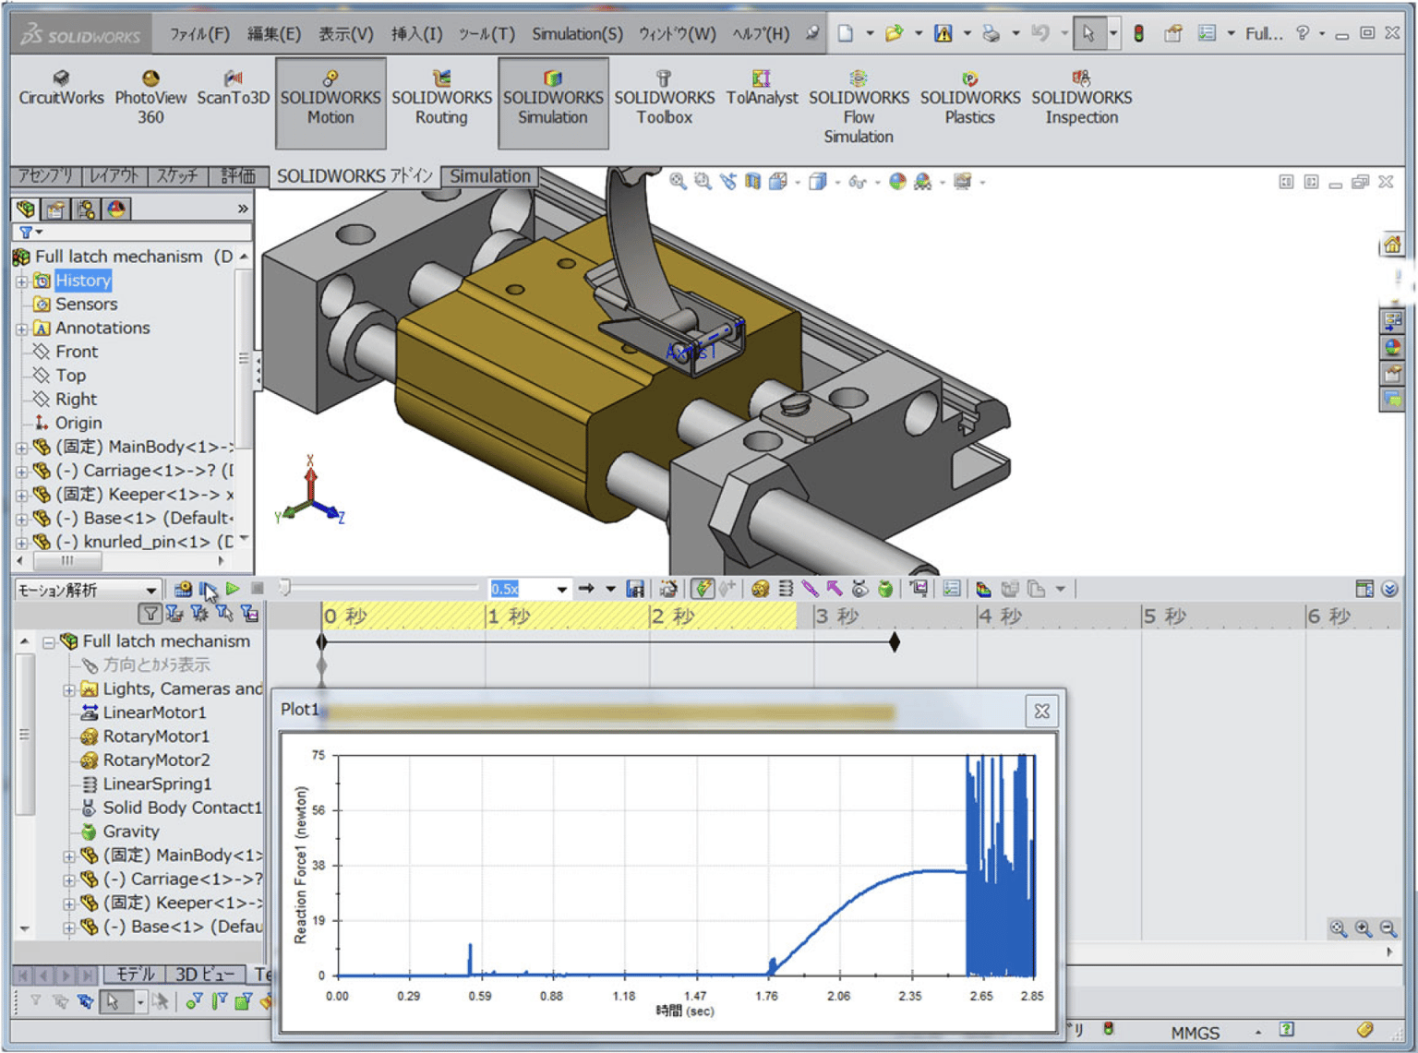Enable SOLIDWORKS Inspection add-in
The height and width of the screenshot is (1053, 1418).
tap(1081, 98)
